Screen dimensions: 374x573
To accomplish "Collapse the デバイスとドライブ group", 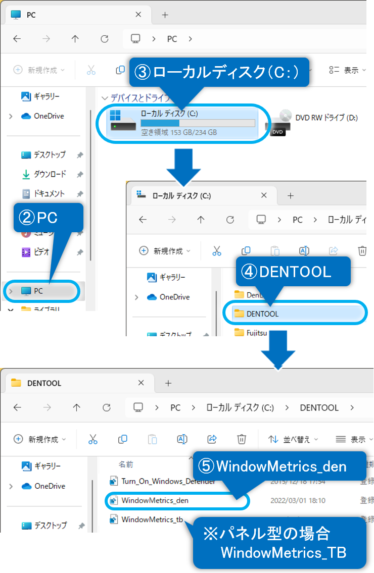I will point(105,98).
